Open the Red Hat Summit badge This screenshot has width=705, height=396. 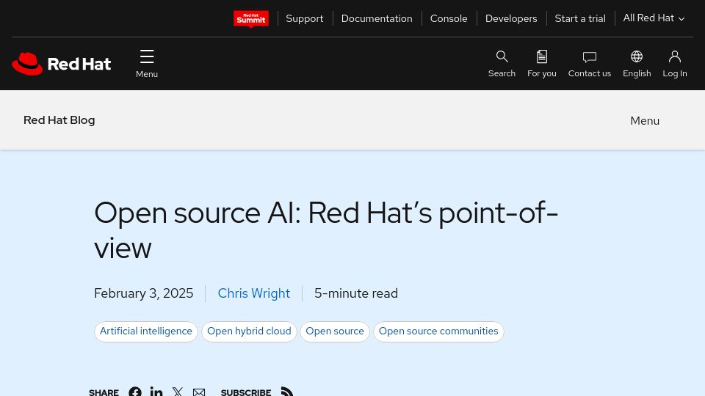(251, 19)
